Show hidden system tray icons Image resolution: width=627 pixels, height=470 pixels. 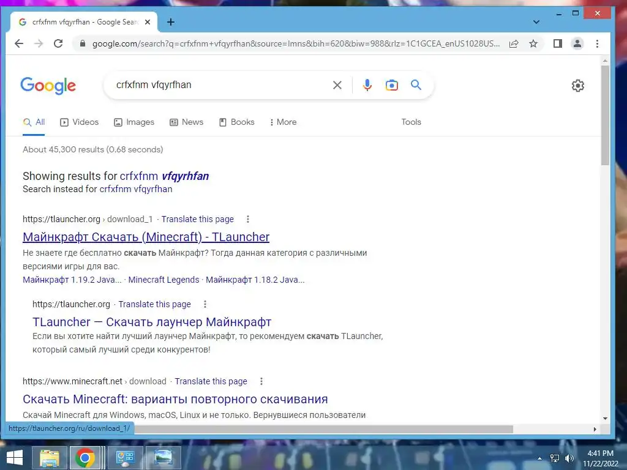pyautogui.click(x=540, y=458)
